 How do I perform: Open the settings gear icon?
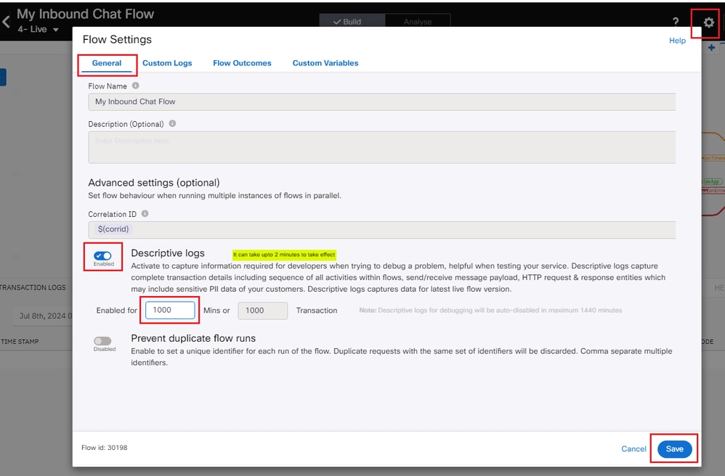pyautogui.click(x=708, y=22)
